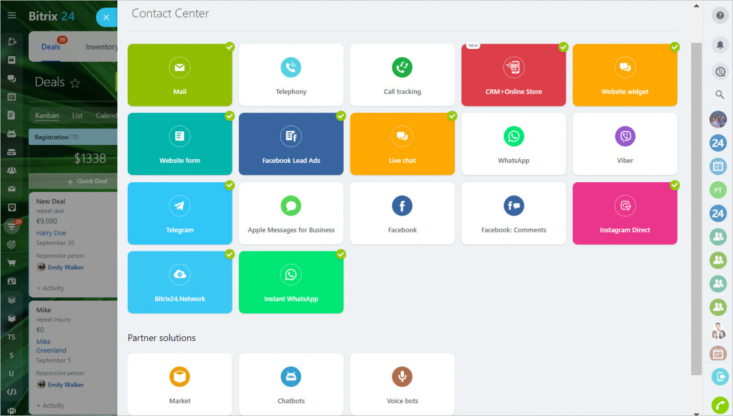Open the Mail channel tile
The width and height of the screenshot is (733, 416).
click(x=180, y=75)
